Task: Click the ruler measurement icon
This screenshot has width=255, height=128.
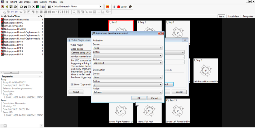Action: point(91,12)
